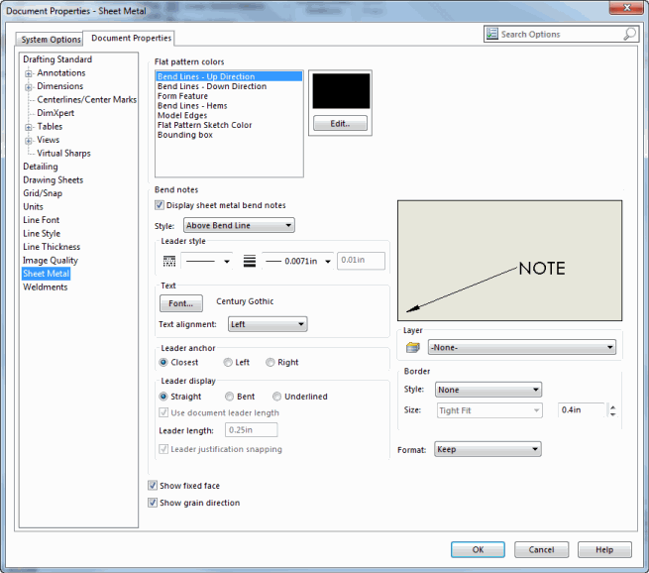Switch to the System Options tab

point(51,40)
